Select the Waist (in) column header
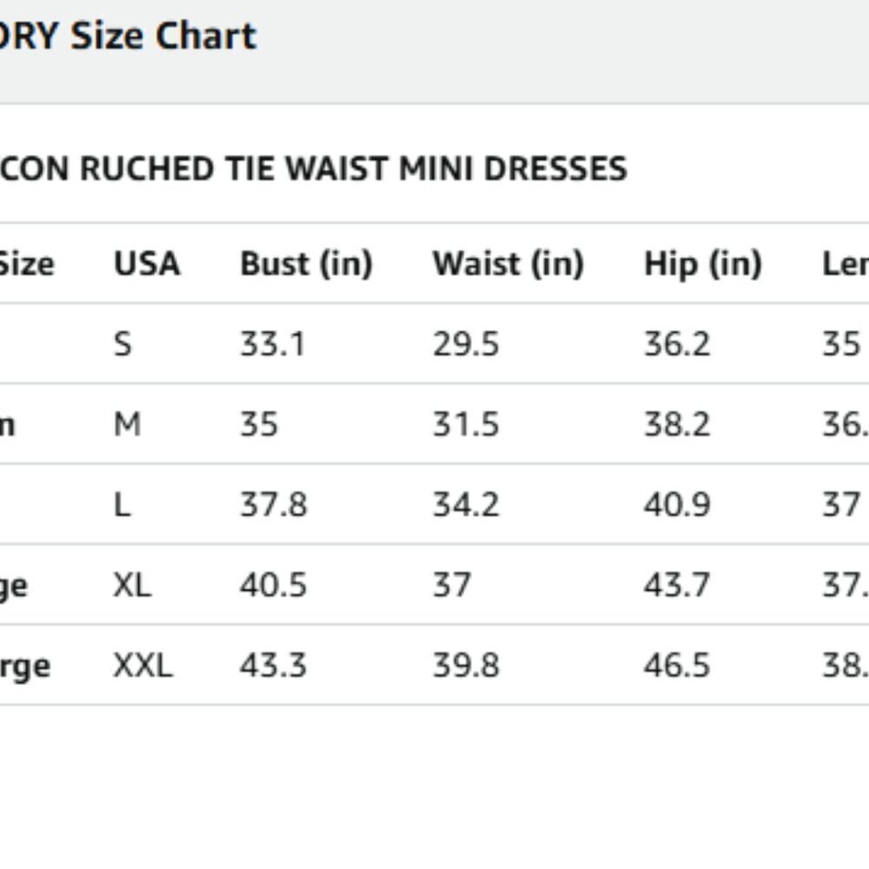Viewport: 869px width, 869px height. (x=508, y=264)
